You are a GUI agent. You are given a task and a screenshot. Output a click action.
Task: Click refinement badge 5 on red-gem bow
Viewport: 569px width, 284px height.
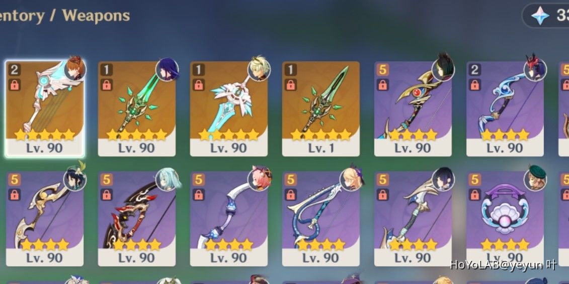[x=382, y=69]
